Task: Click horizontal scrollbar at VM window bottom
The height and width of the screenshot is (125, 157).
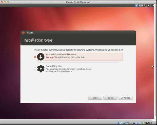Action: (76, 120)
